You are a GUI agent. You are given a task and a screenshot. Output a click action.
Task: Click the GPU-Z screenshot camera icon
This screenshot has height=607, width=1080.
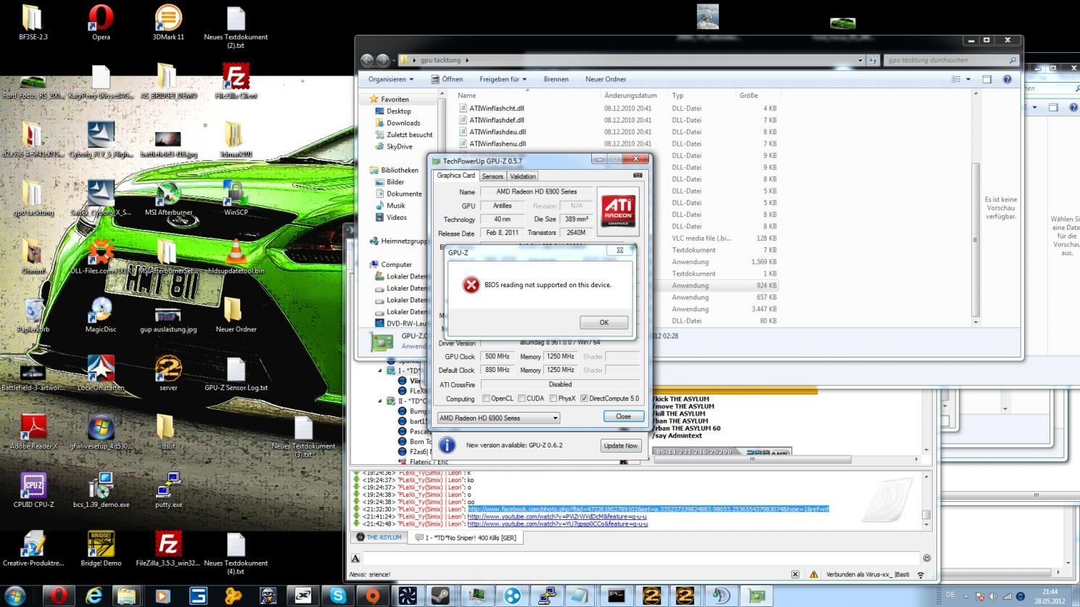[x=638, y=176]
